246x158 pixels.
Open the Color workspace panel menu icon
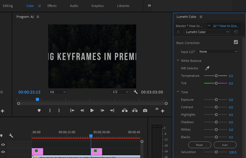tap(40, 6)
